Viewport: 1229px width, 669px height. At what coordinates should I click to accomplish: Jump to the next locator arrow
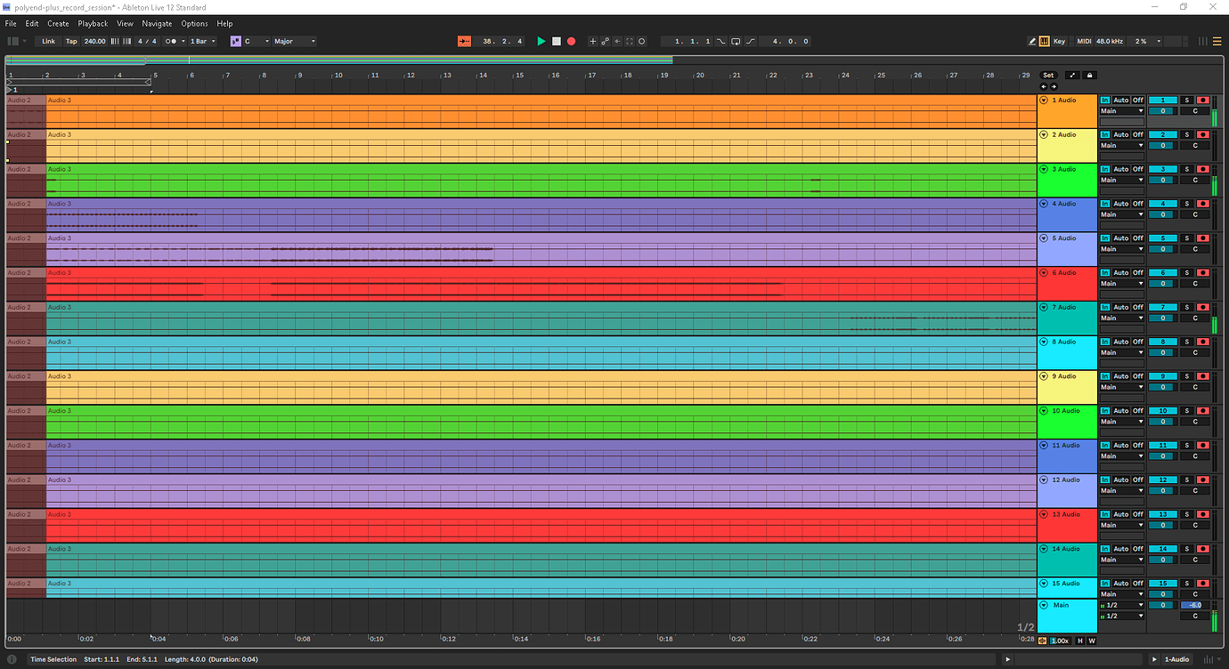tap(1054, 86)
